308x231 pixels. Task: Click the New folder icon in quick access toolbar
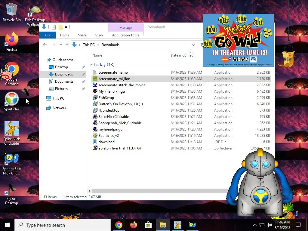click(60, 27)
